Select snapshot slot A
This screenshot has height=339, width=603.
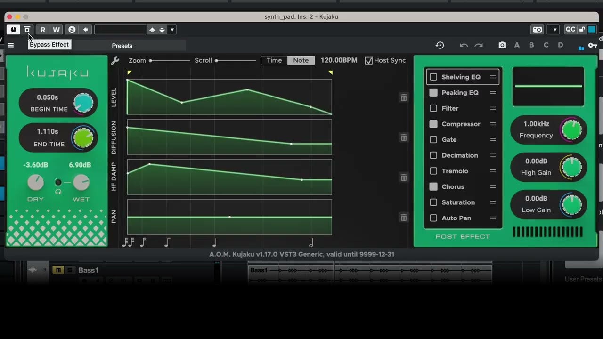pyautogui.click(x=517, y=45)
